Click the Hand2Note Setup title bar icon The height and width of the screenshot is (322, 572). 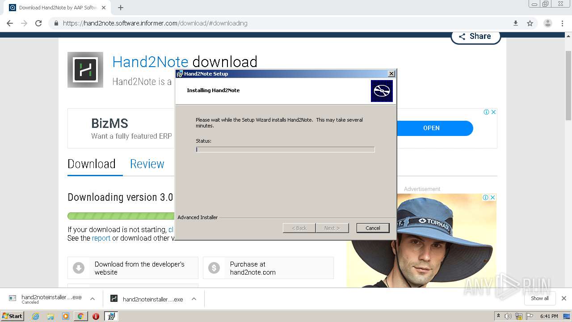(180, 74)
